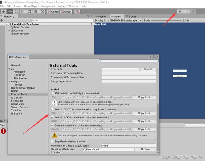Uncheck JDK Installed with Unity
Viewport: 205px width, 161px height.
53,93
